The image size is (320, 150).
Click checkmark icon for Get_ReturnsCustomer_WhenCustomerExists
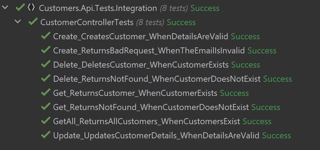click(46, 93)
